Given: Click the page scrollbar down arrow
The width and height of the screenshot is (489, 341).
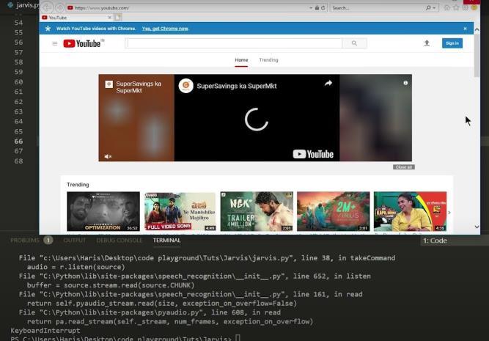Looking at the screenshot, I should click(477, 227).
